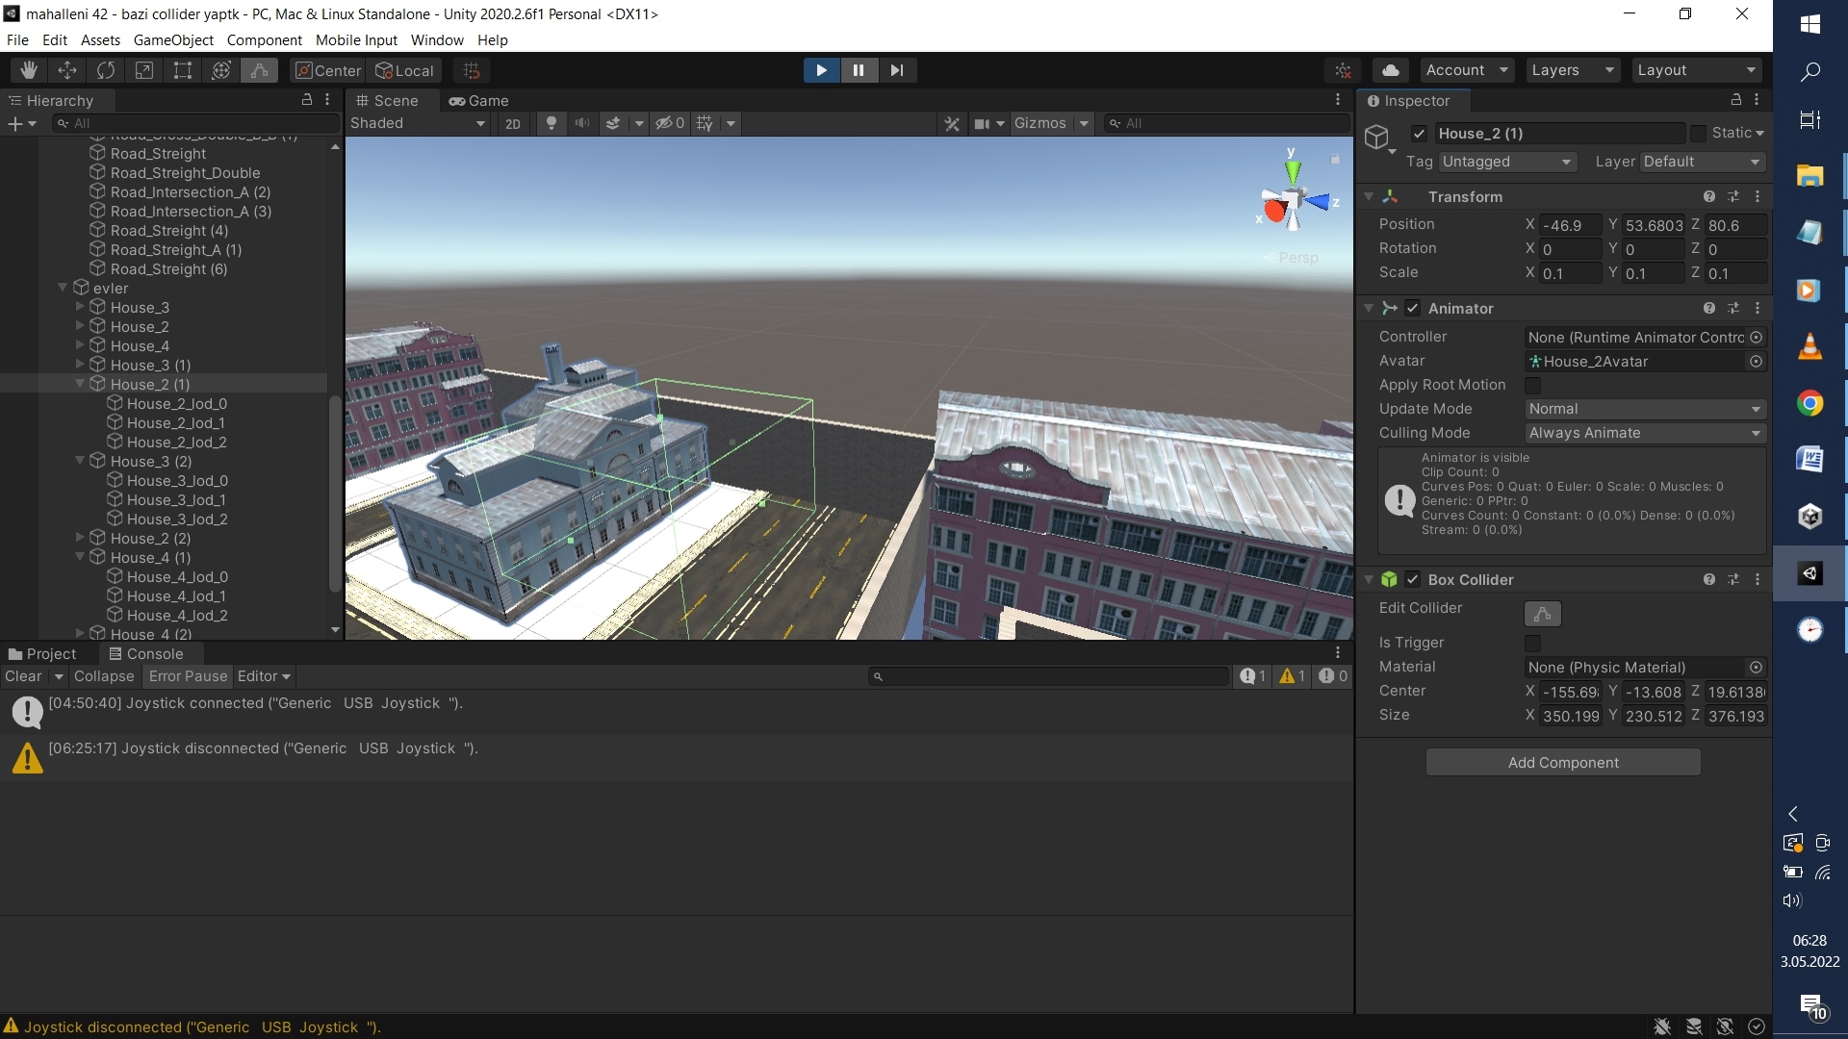
Task: Open Animator preset selector icon
Action: click(x=1733, y=308)
